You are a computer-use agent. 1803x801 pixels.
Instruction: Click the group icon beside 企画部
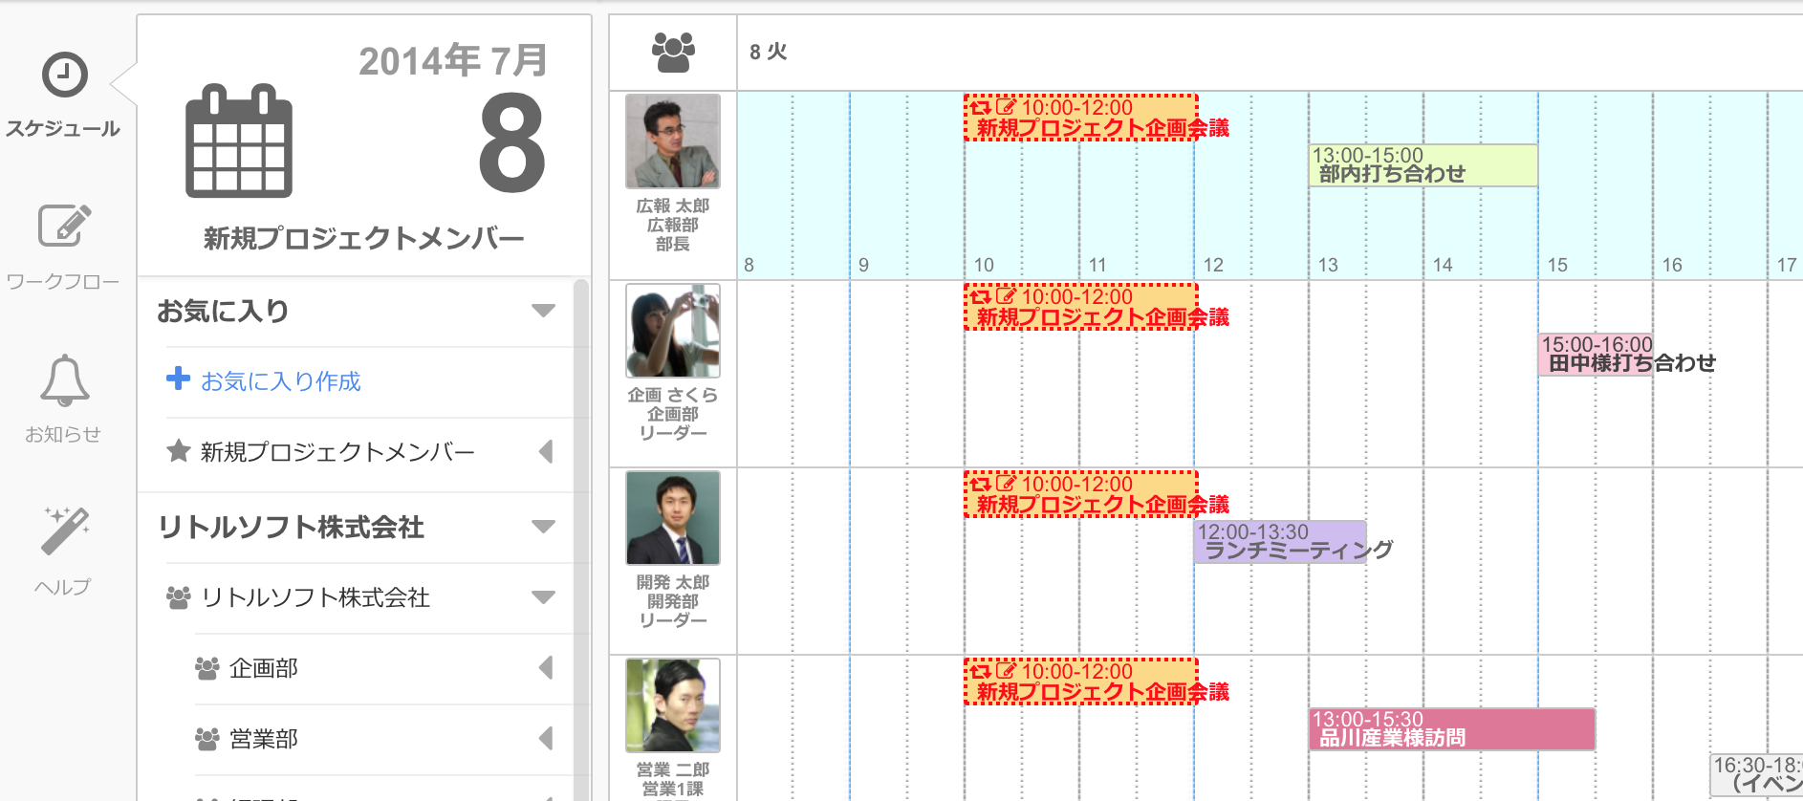[x=207, y=668]
